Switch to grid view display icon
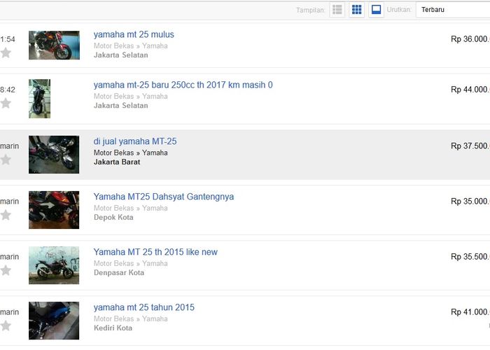490x350 pixels. pyautogui.click(x=356, y=10)
